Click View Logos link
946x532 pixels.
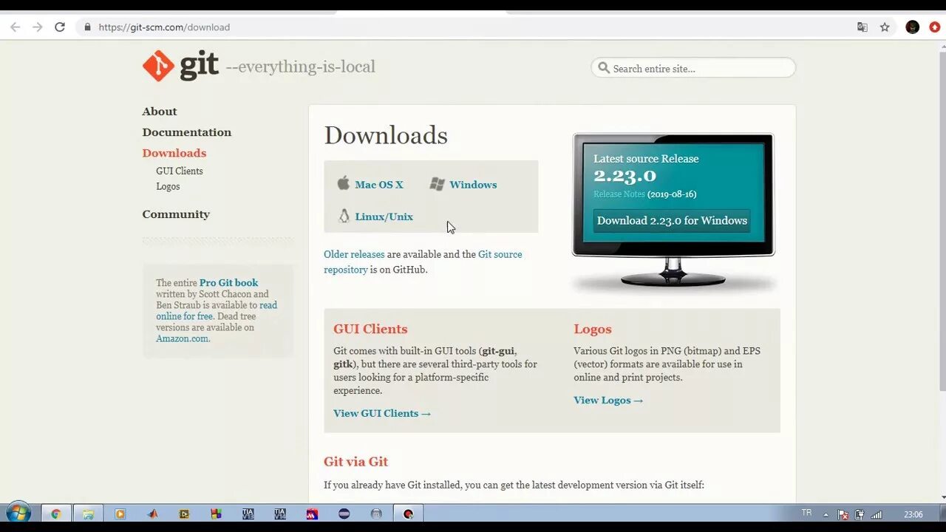pos(608,400)
